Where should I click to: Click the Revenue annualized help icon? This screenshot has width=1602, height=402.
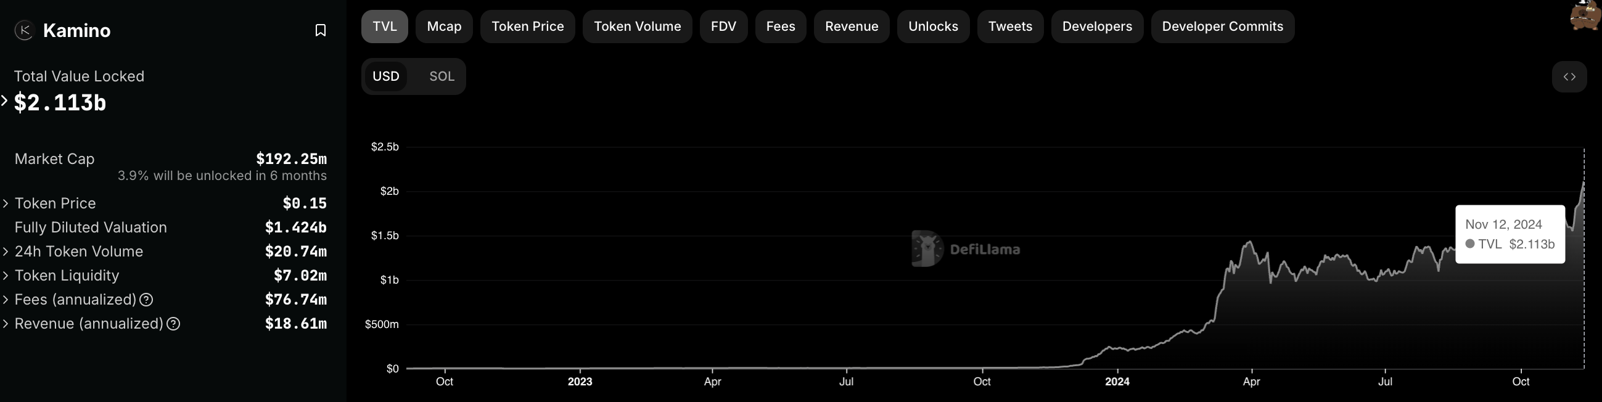click(173, 324)
